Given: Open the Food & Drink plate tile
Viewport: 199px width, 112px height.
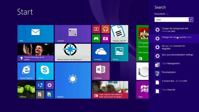Looking at the screenshot, I should tap(142, 71).
